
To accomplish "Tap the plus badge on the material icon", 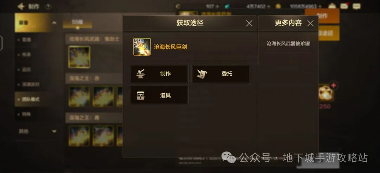I will click(x=334, y=85).
